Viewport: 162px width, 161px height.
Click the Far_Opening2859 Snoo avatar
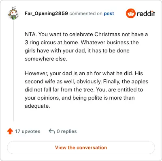click(13, 13)
